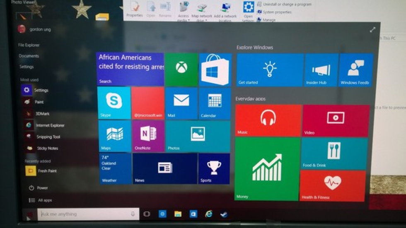Launch Settings from Most used list
This screenshot has width=406, height=228.
[35, 90]
